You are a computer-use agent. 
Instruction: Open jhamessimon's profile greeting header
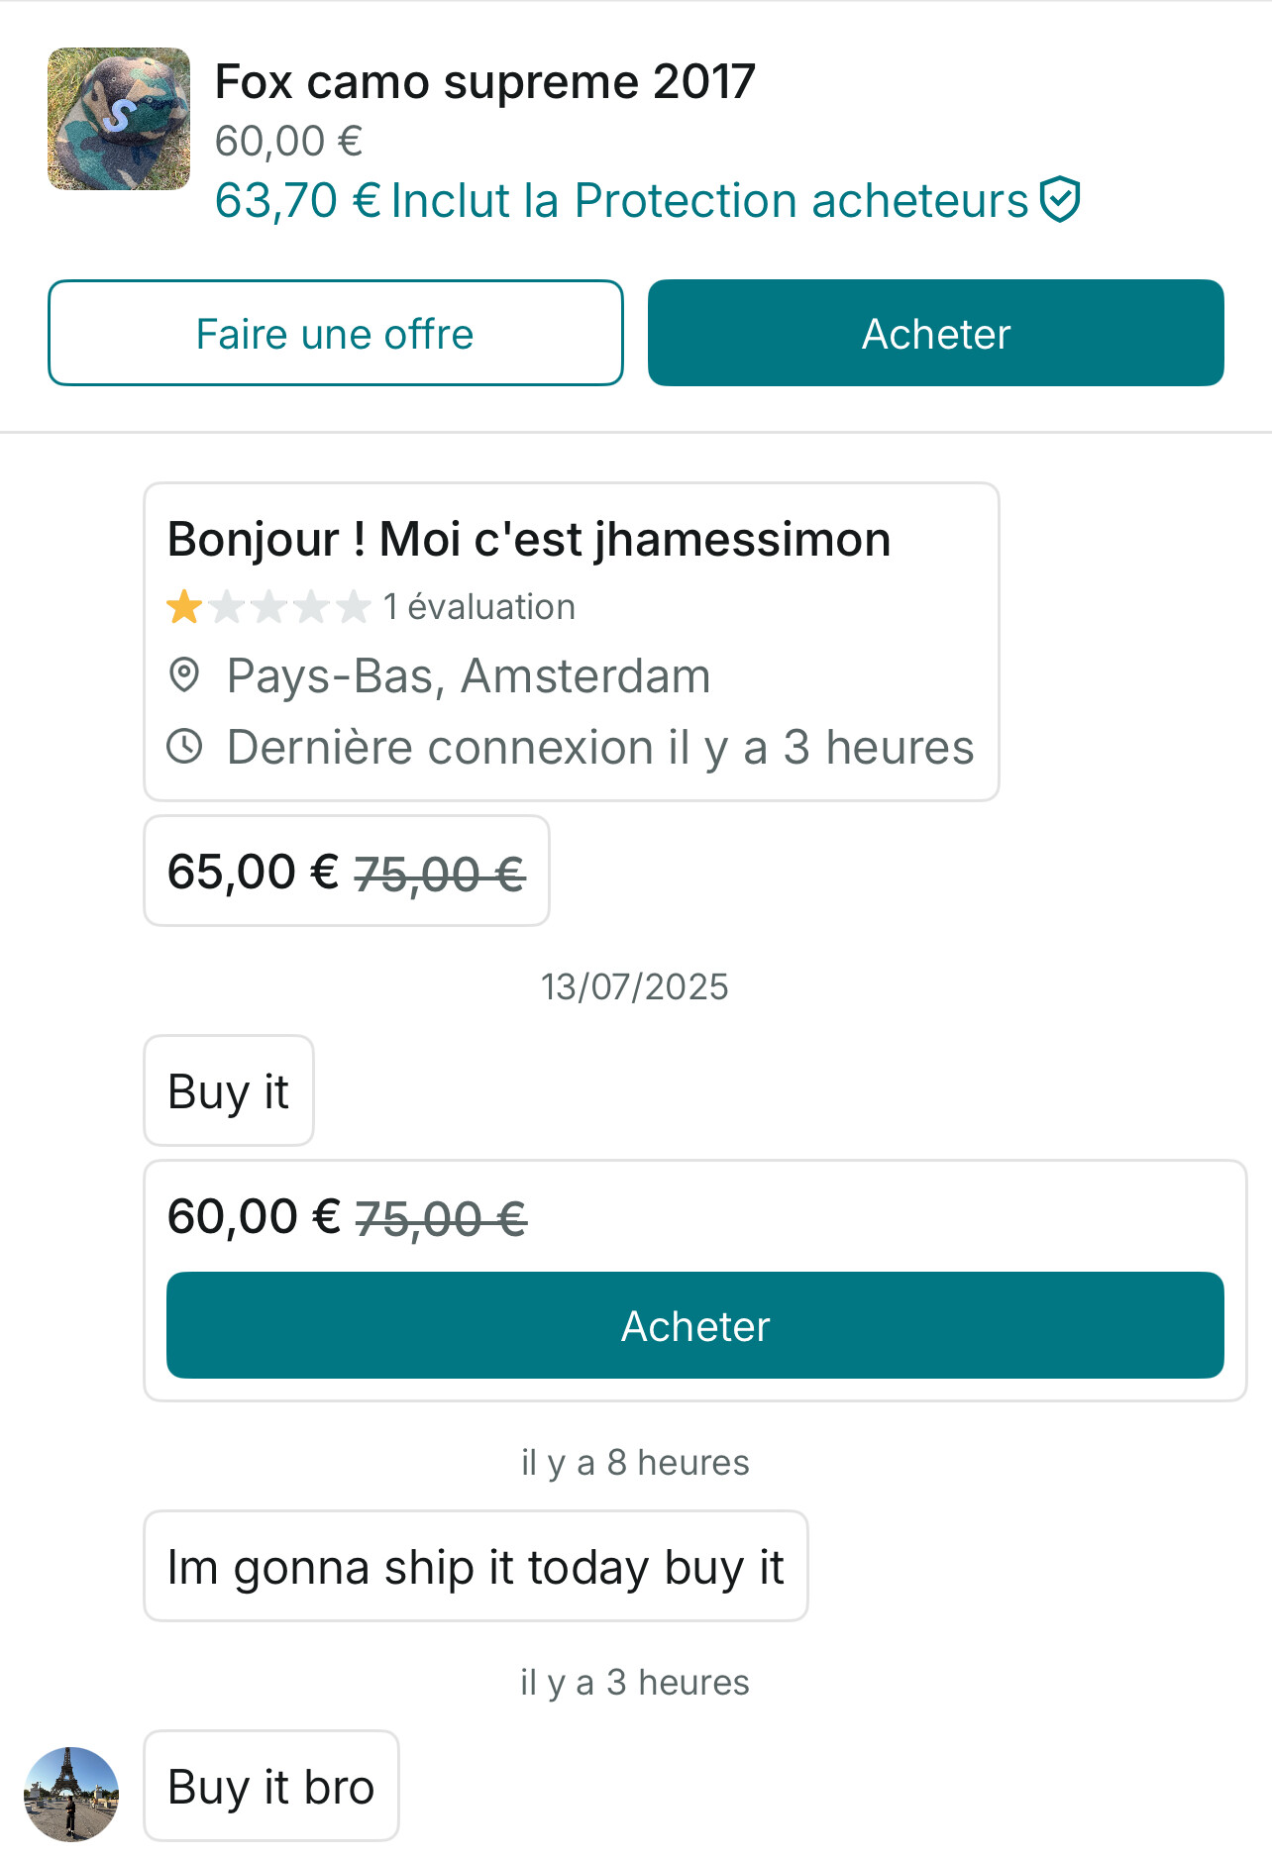click(x=529, y=541)
